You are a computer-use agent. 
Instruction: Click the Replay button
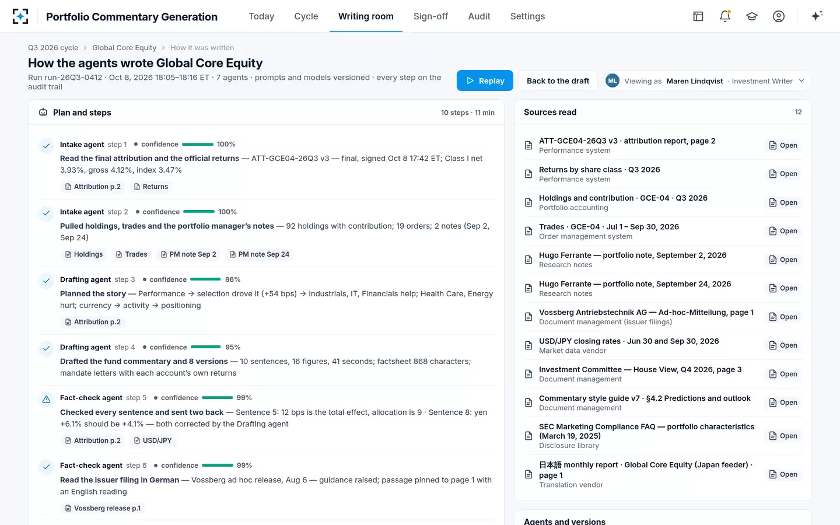pyautogui.click(x=485, y=80)
